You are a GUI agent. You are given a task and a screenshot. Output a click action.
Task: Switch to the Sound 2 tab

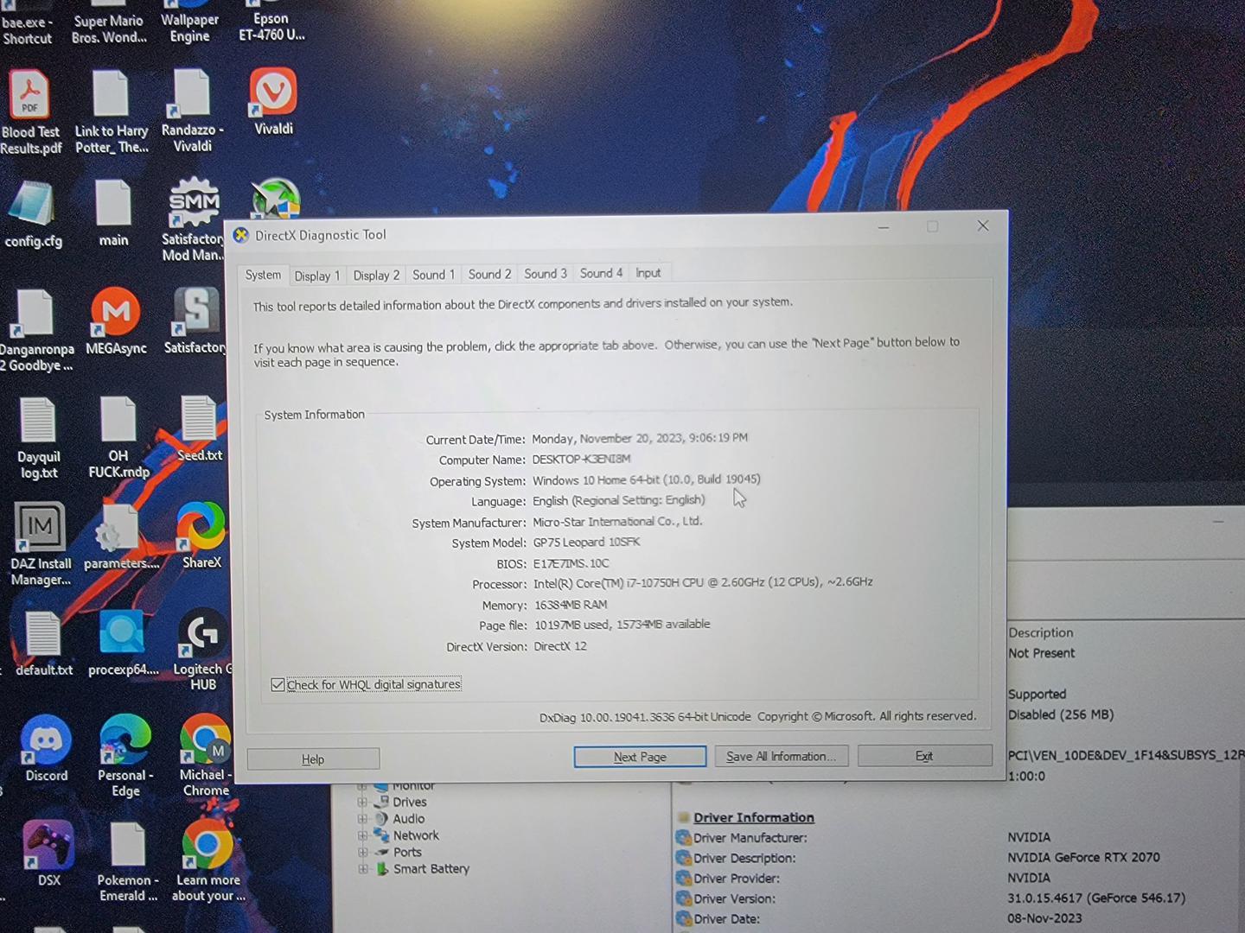(489, 274)
